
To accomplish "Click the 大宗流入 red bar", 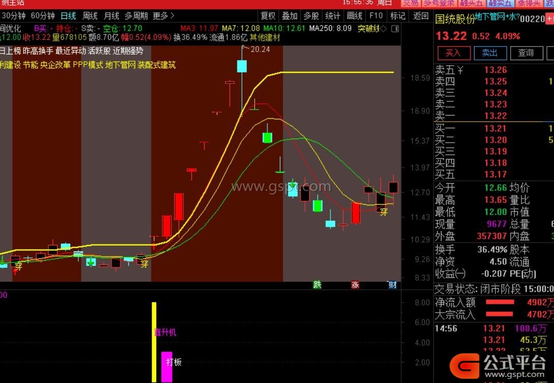I will click(499, 314).
